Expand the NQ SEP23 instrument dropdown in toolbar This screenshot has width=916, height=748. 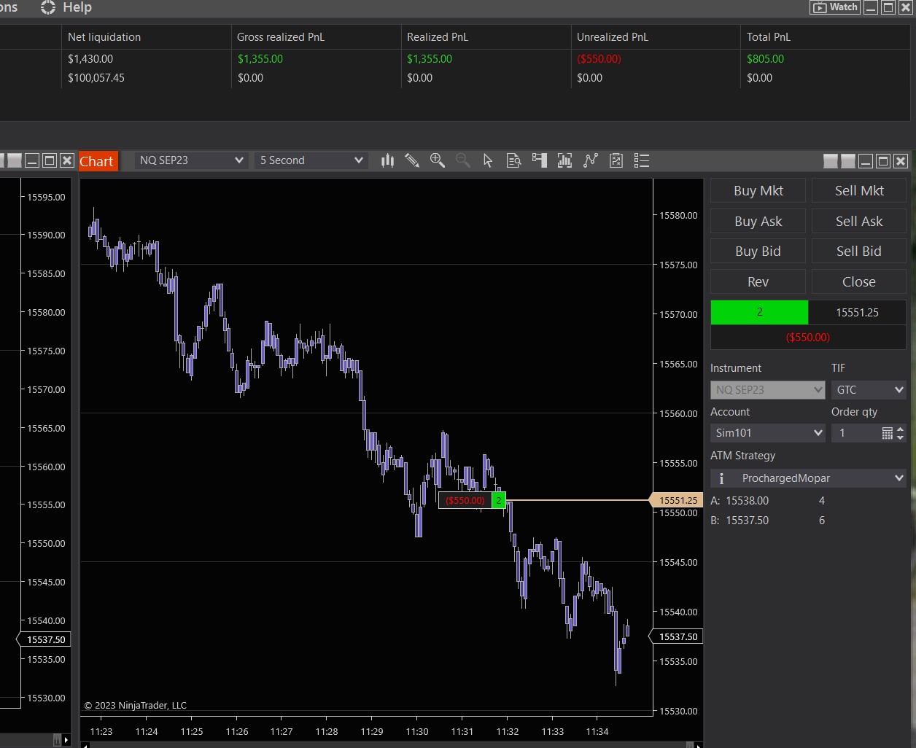coord(191,160)
